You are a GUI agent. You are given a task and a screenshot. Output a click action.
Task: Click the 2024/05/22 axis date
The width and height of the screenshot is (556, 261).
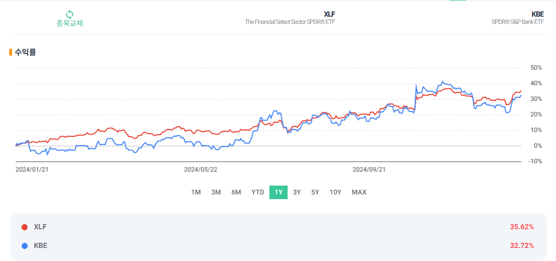[x=201, y=169]
